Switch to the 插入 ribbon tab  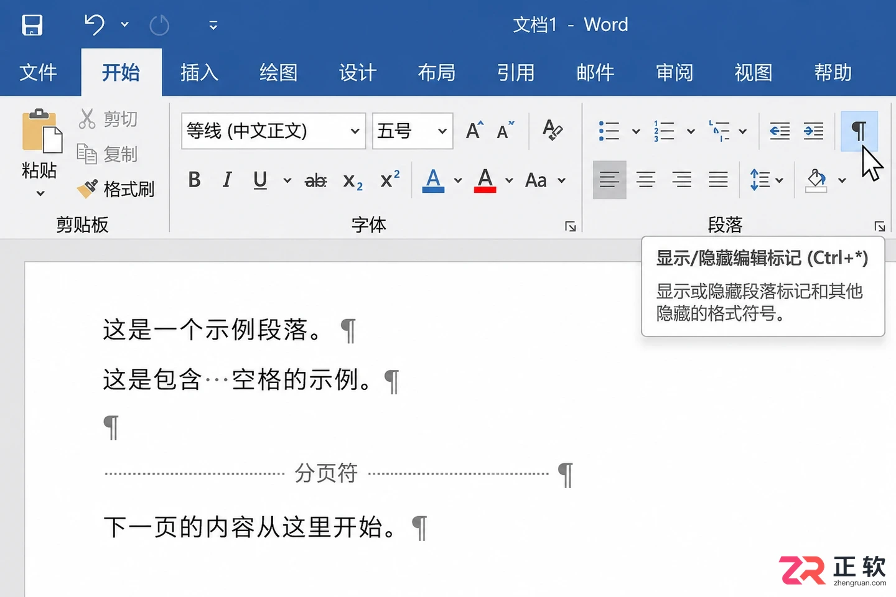[200, 73]
